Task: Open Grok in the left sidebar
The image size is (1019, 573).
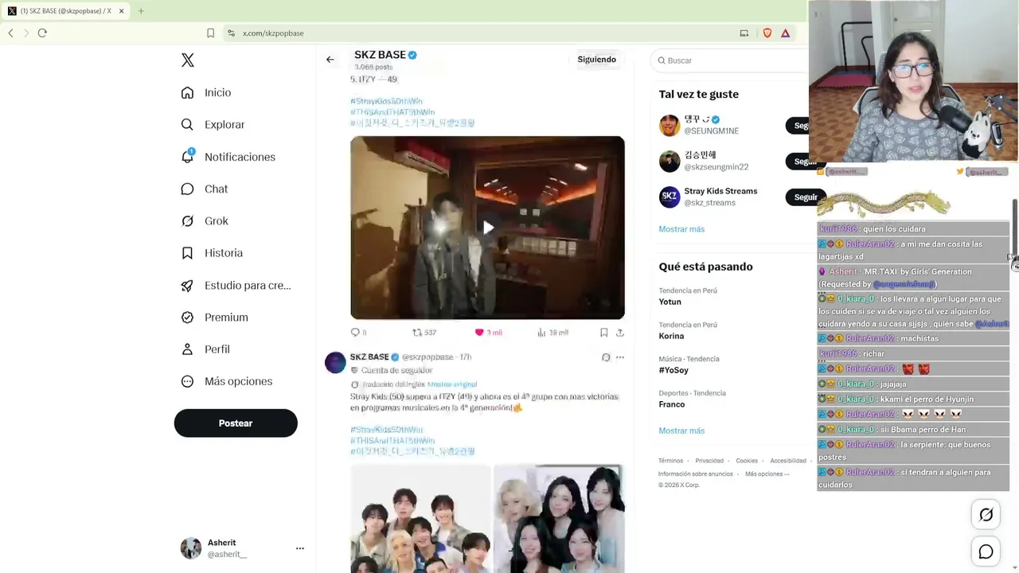Action: point(205,221)
